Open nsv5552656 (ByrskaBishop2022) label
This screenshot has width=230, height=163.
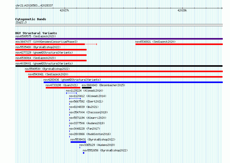tap(105, 150)
